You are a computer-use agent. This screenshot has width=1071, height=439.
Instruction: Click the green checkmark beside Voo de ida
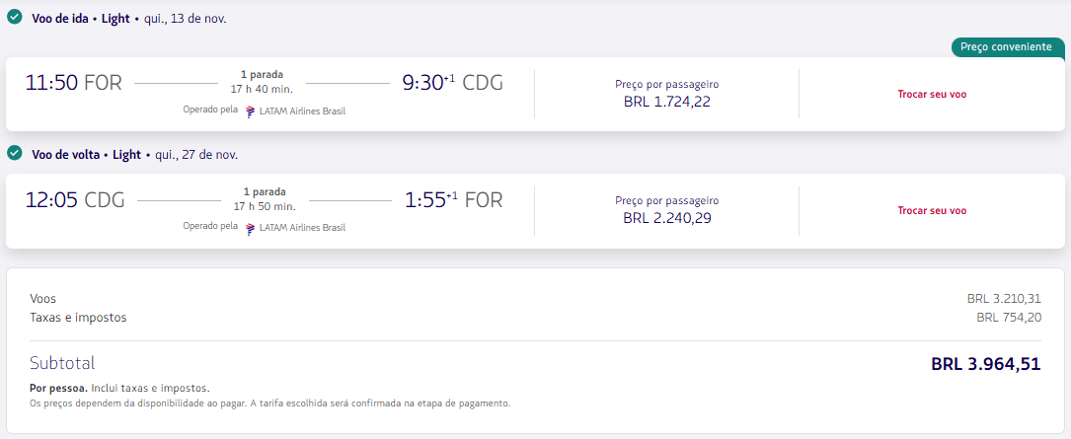click(14, 18)
